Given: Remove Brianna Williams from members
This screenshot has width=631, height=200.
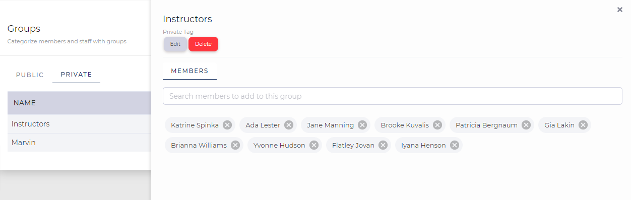Looking at the screenshot, I should (x=235, y=145).
